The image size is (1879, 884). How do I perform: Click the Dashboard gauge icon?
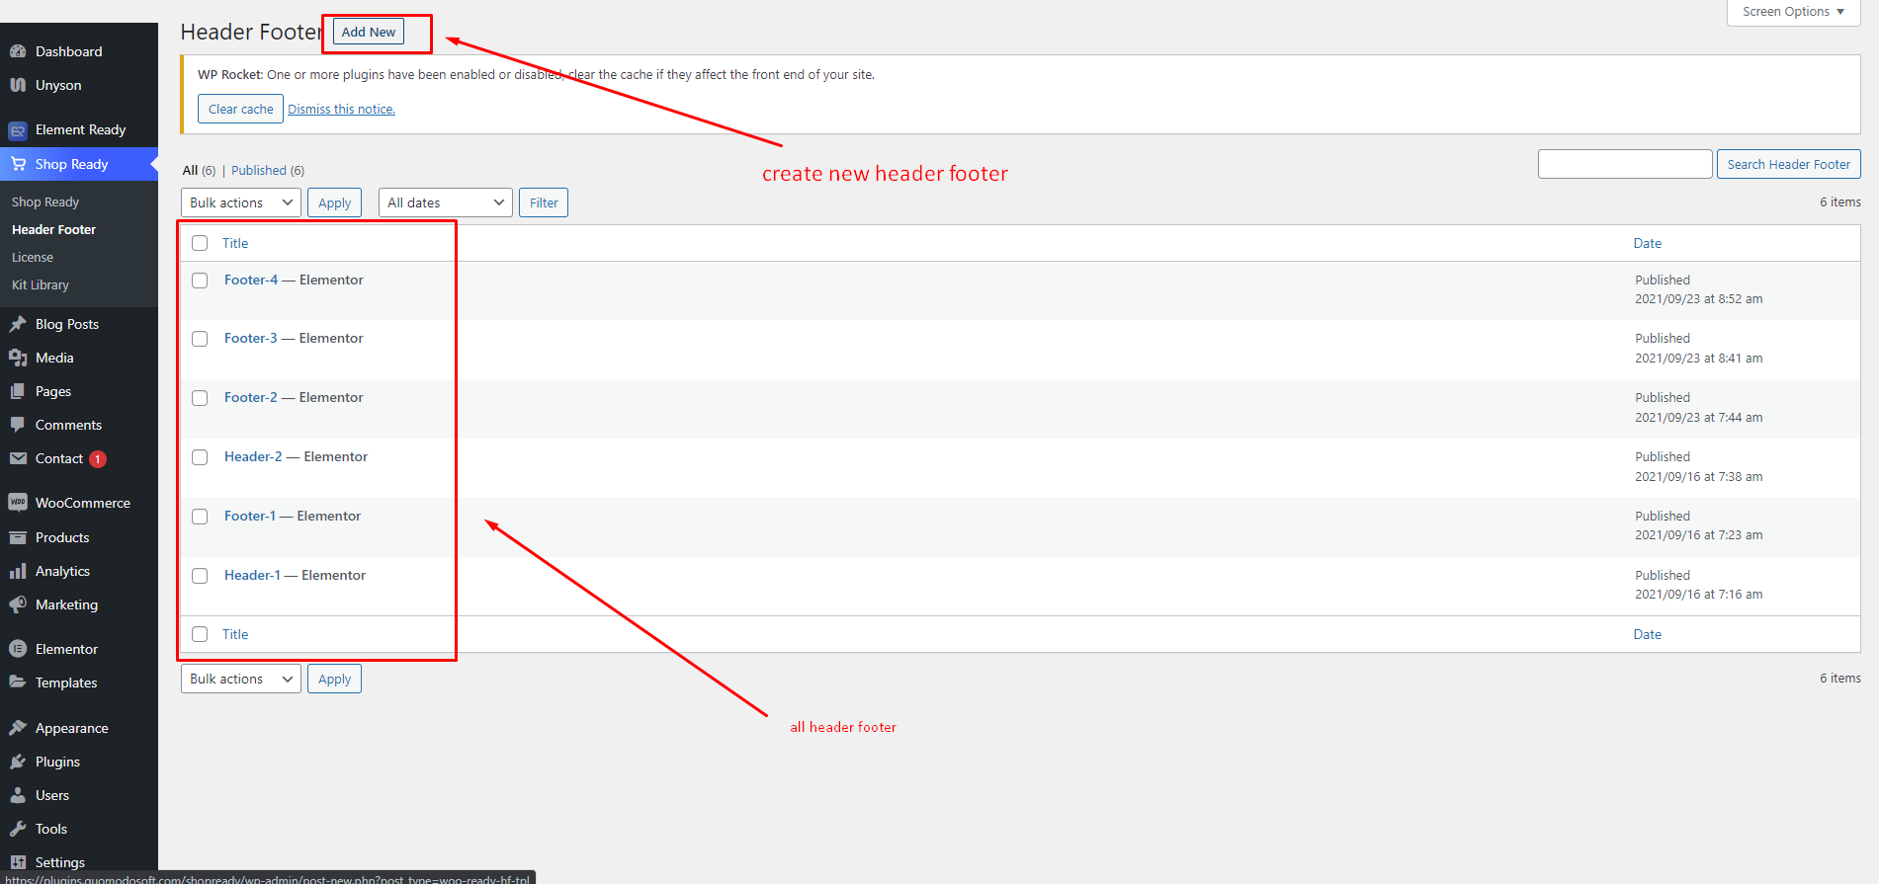tap(18, 51)
